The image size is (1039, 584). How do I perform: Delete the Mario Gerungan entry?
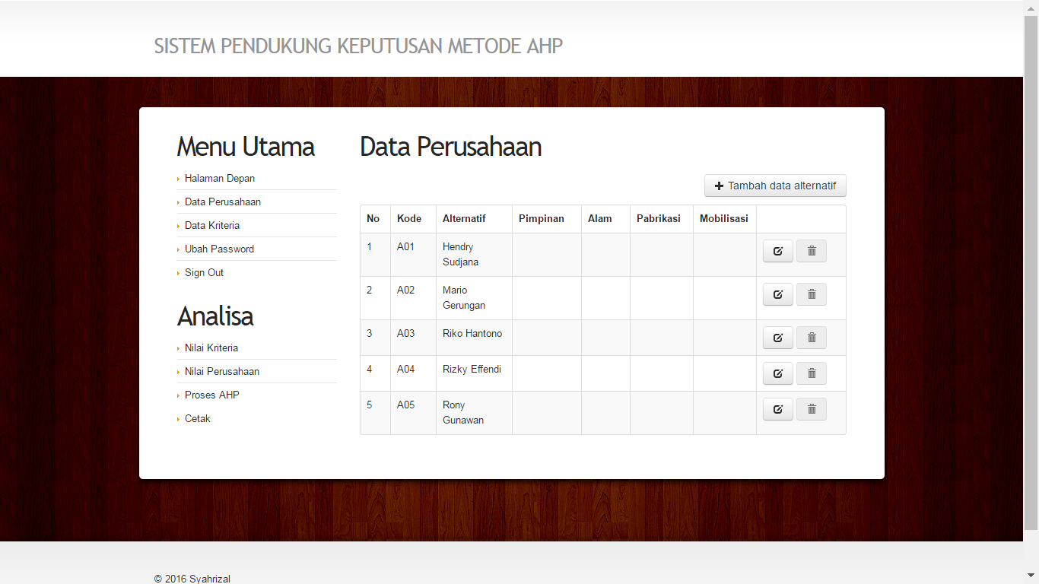point(811,294)
